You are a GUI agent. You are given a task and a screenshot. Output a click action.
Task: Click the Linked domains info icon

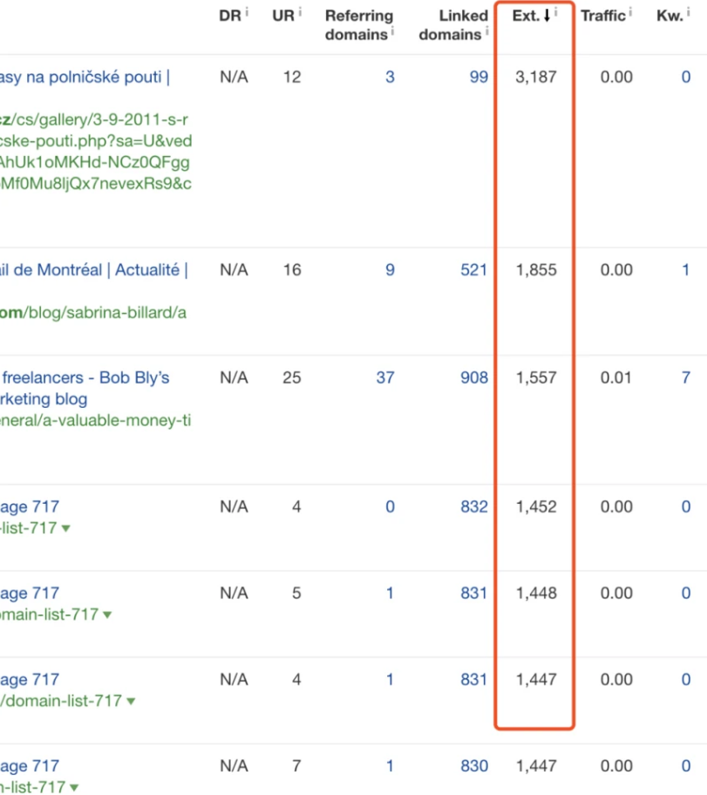click(x=486, y=31)
